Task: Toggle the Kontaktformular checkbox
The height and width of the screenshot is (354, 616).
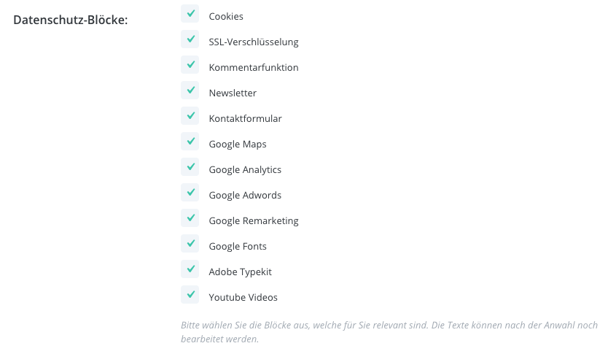Action: click(190, 116)
